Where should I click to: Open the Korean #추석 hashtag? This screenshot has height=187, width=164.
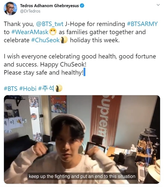(x=46, y=88)
